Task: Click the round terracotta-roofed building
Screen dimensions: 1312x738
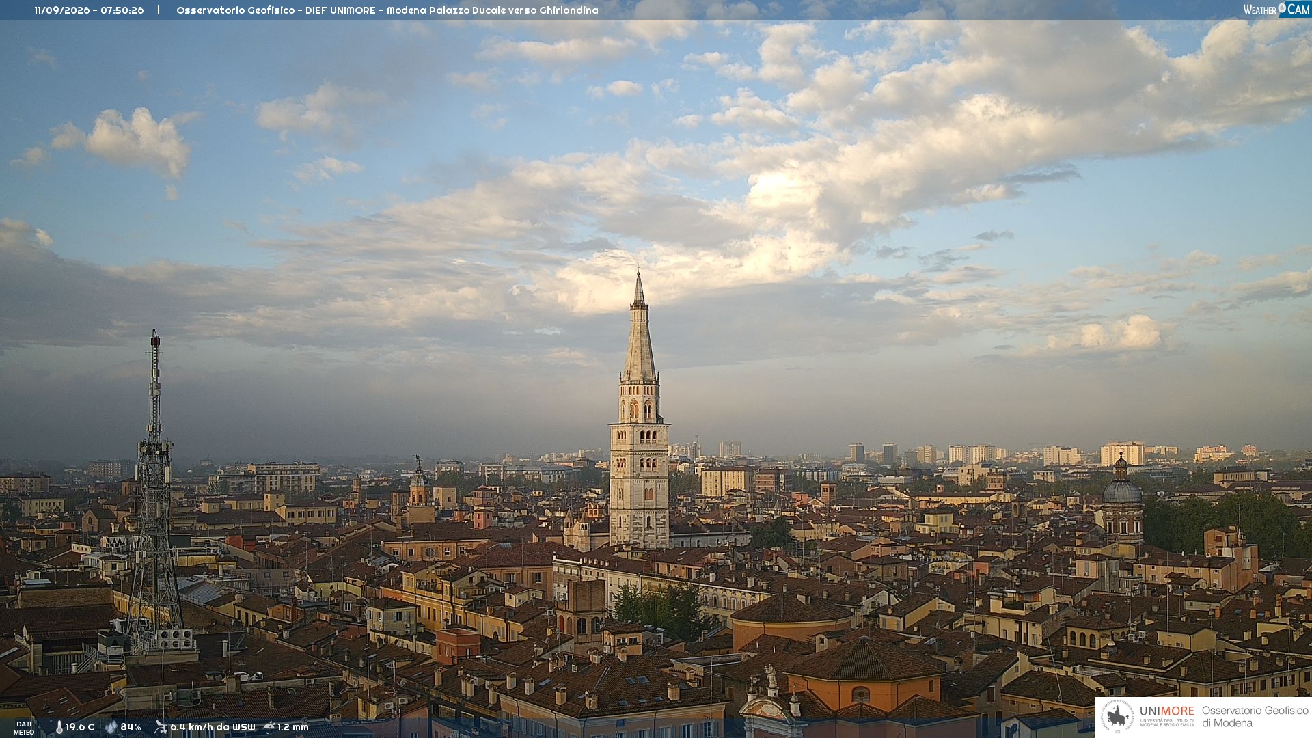Action: click(x=793, y=618)
